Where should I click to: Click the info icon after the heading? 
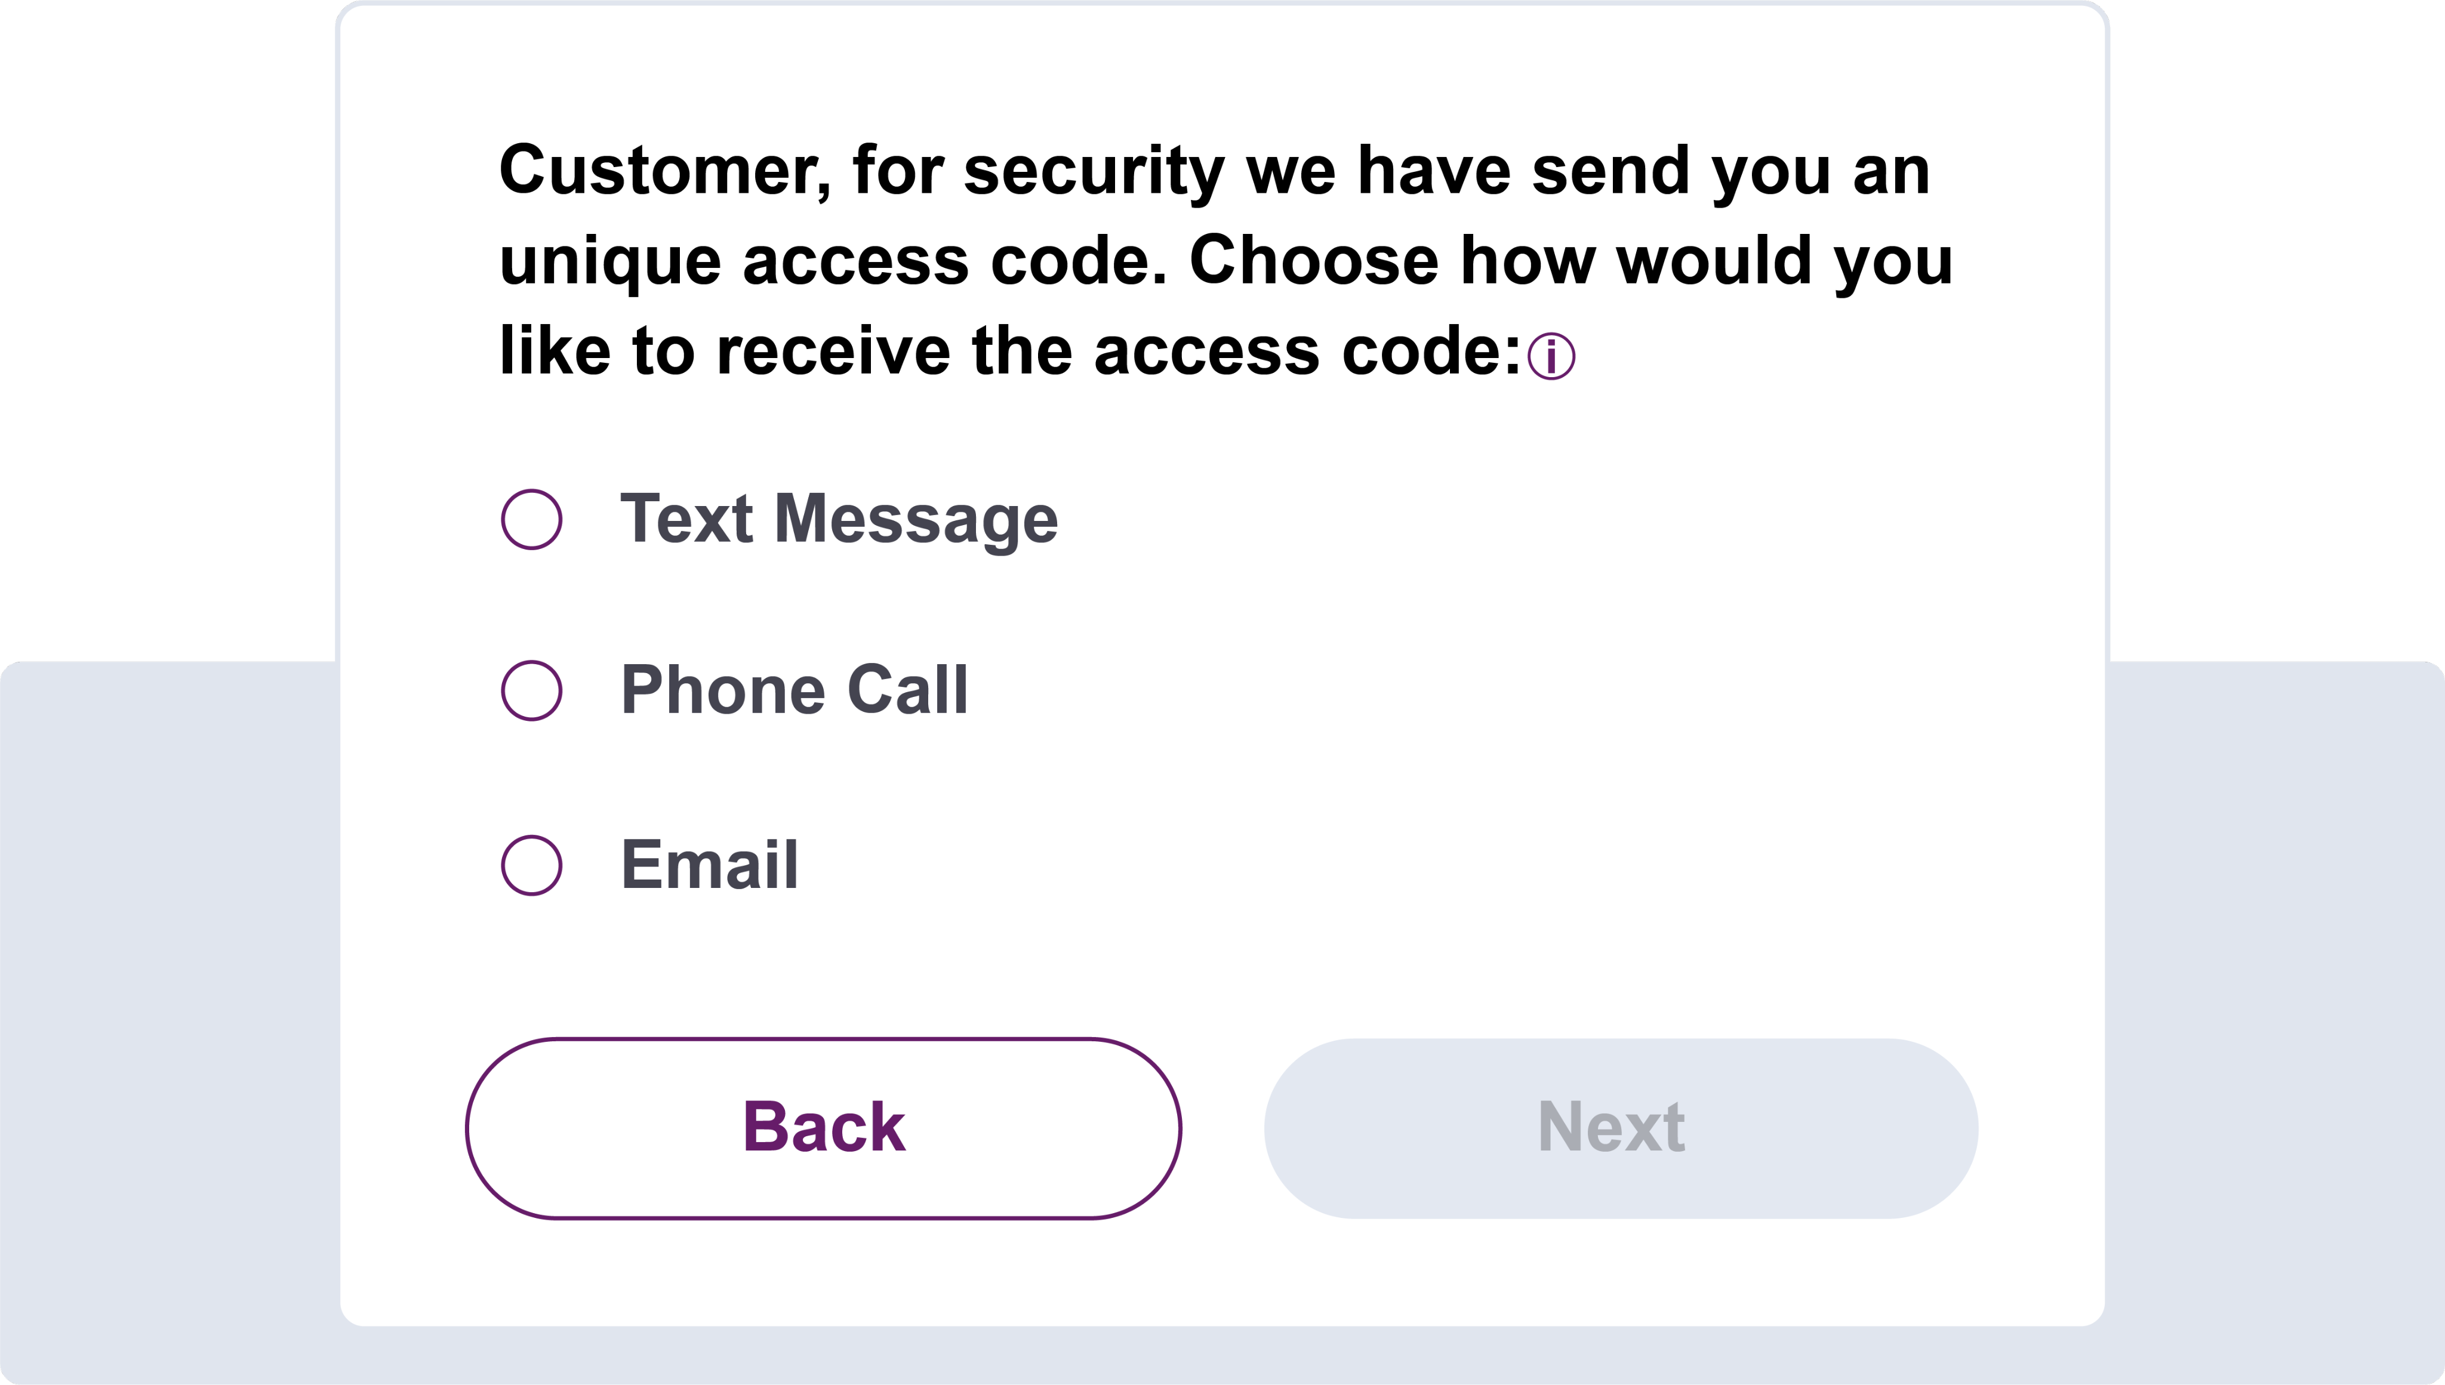click(x=1551, y=357)
